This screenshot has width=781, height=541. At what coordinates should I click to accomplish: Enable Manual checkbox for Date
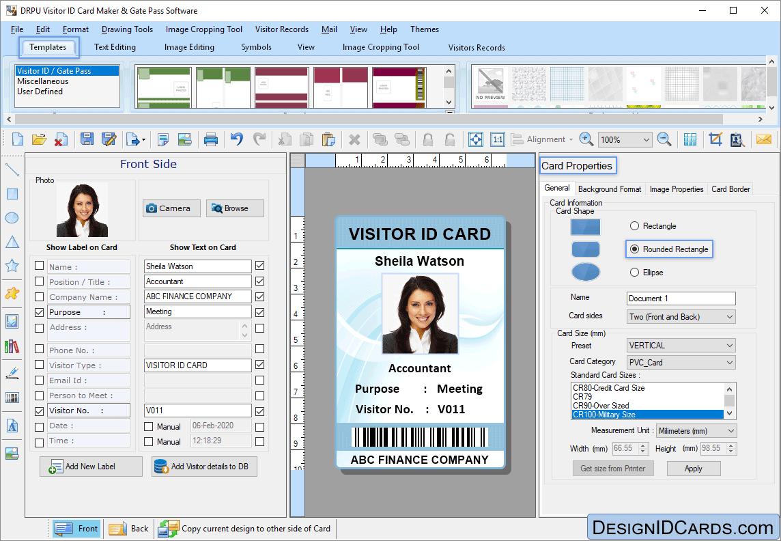point(148,426)
